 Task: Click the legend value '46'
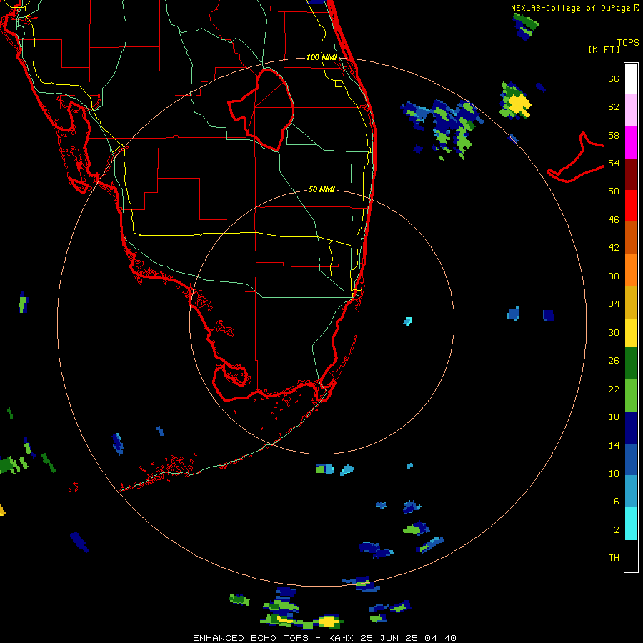(614, 219)
